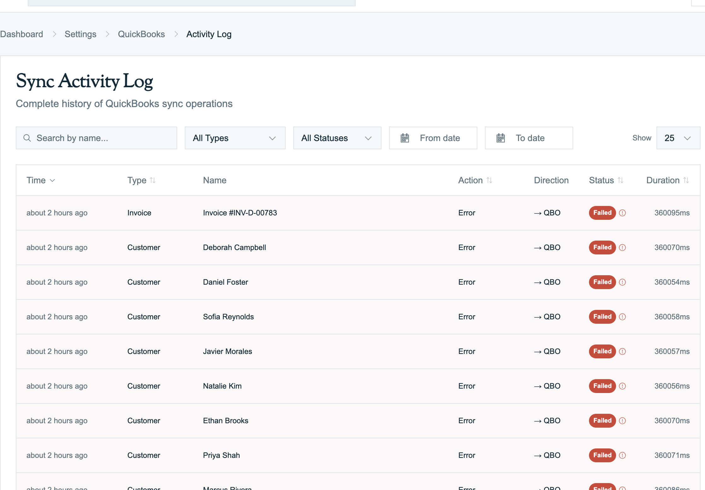
Task: Click error info icon for Ethan Brooks row
Action: 622,421
